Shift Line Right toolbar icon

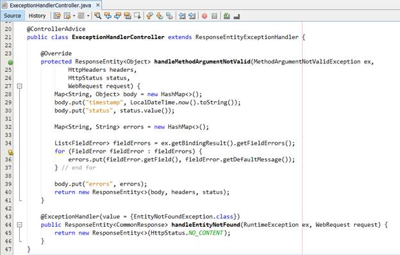pos(192,16)
